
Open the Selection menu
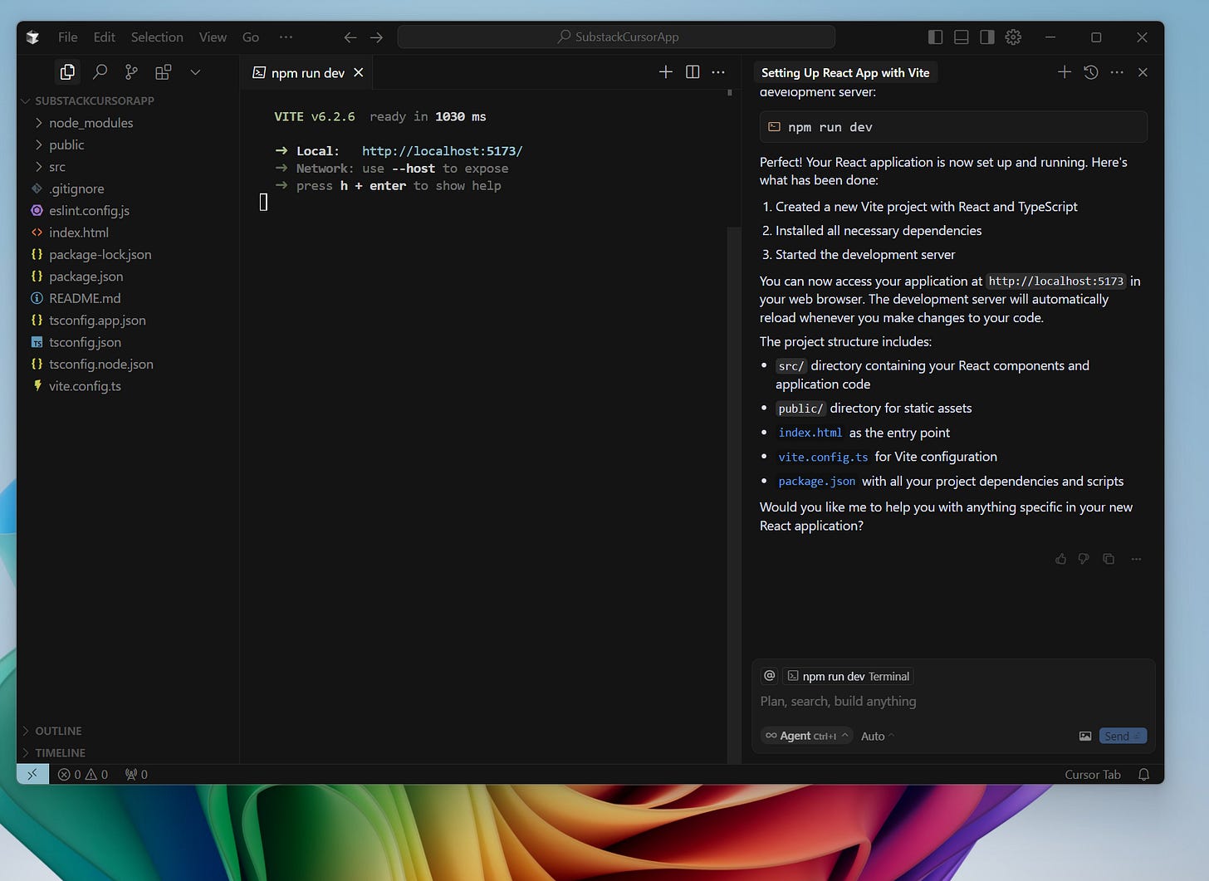tap(157, 37)
